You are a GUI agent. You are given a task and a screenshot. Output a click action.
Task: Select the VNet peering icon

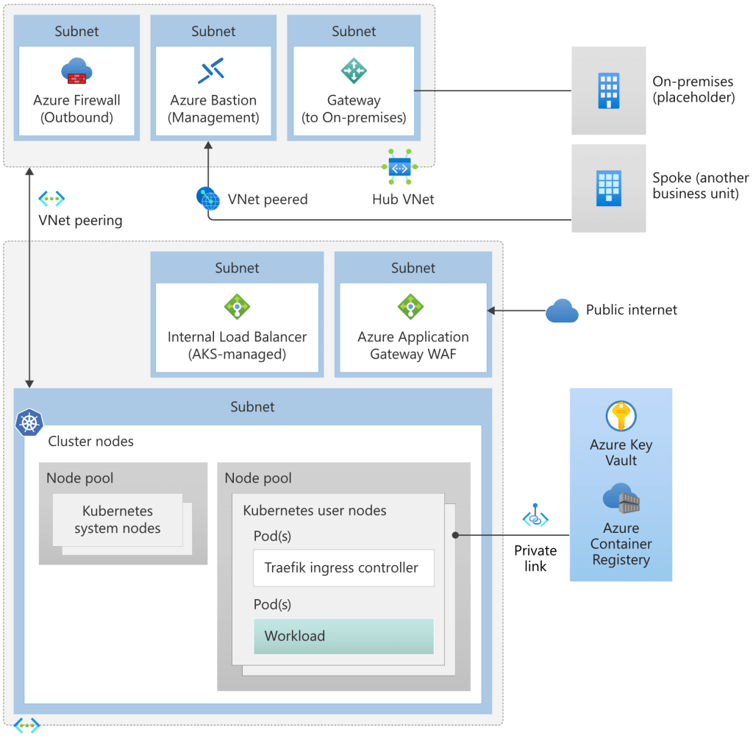pyautogui.click(x=51, y=198)
